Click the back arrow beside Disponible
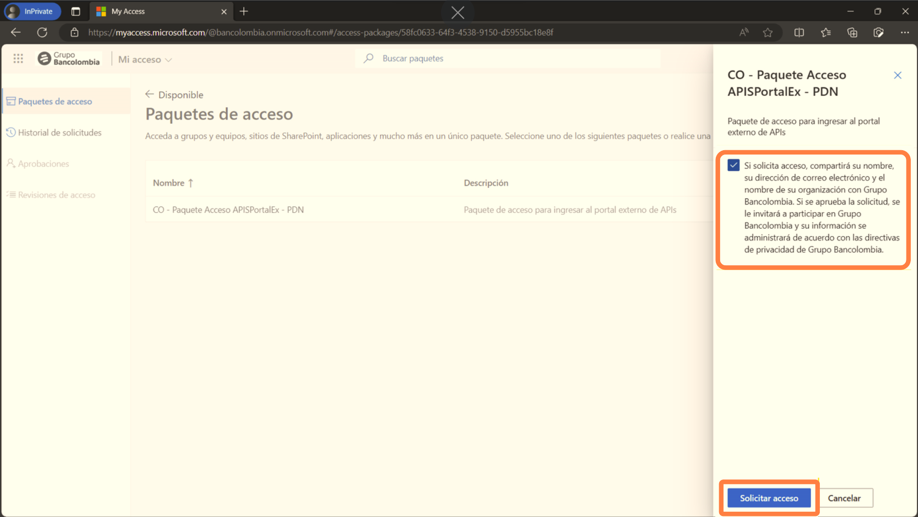 (x=150, y=94)
